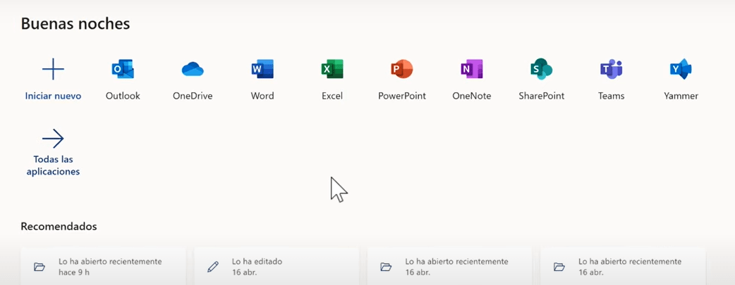Open the SharePoint app icon
Viewport: 735px width, 285px height.
point(542,69)
